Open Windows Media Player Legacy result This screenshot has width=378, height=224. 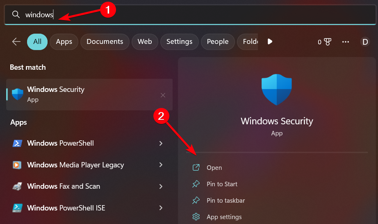89,165
